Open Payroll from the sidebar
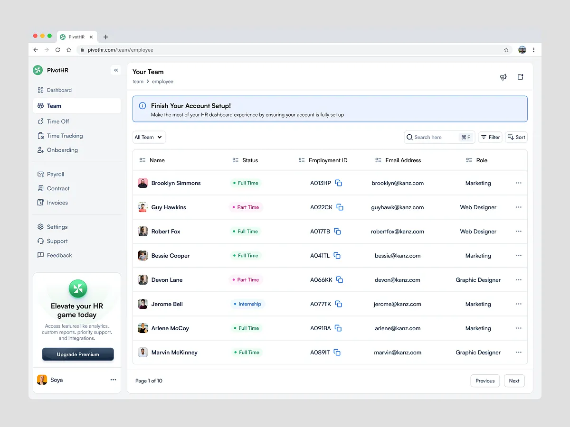 tap(56, 174)
